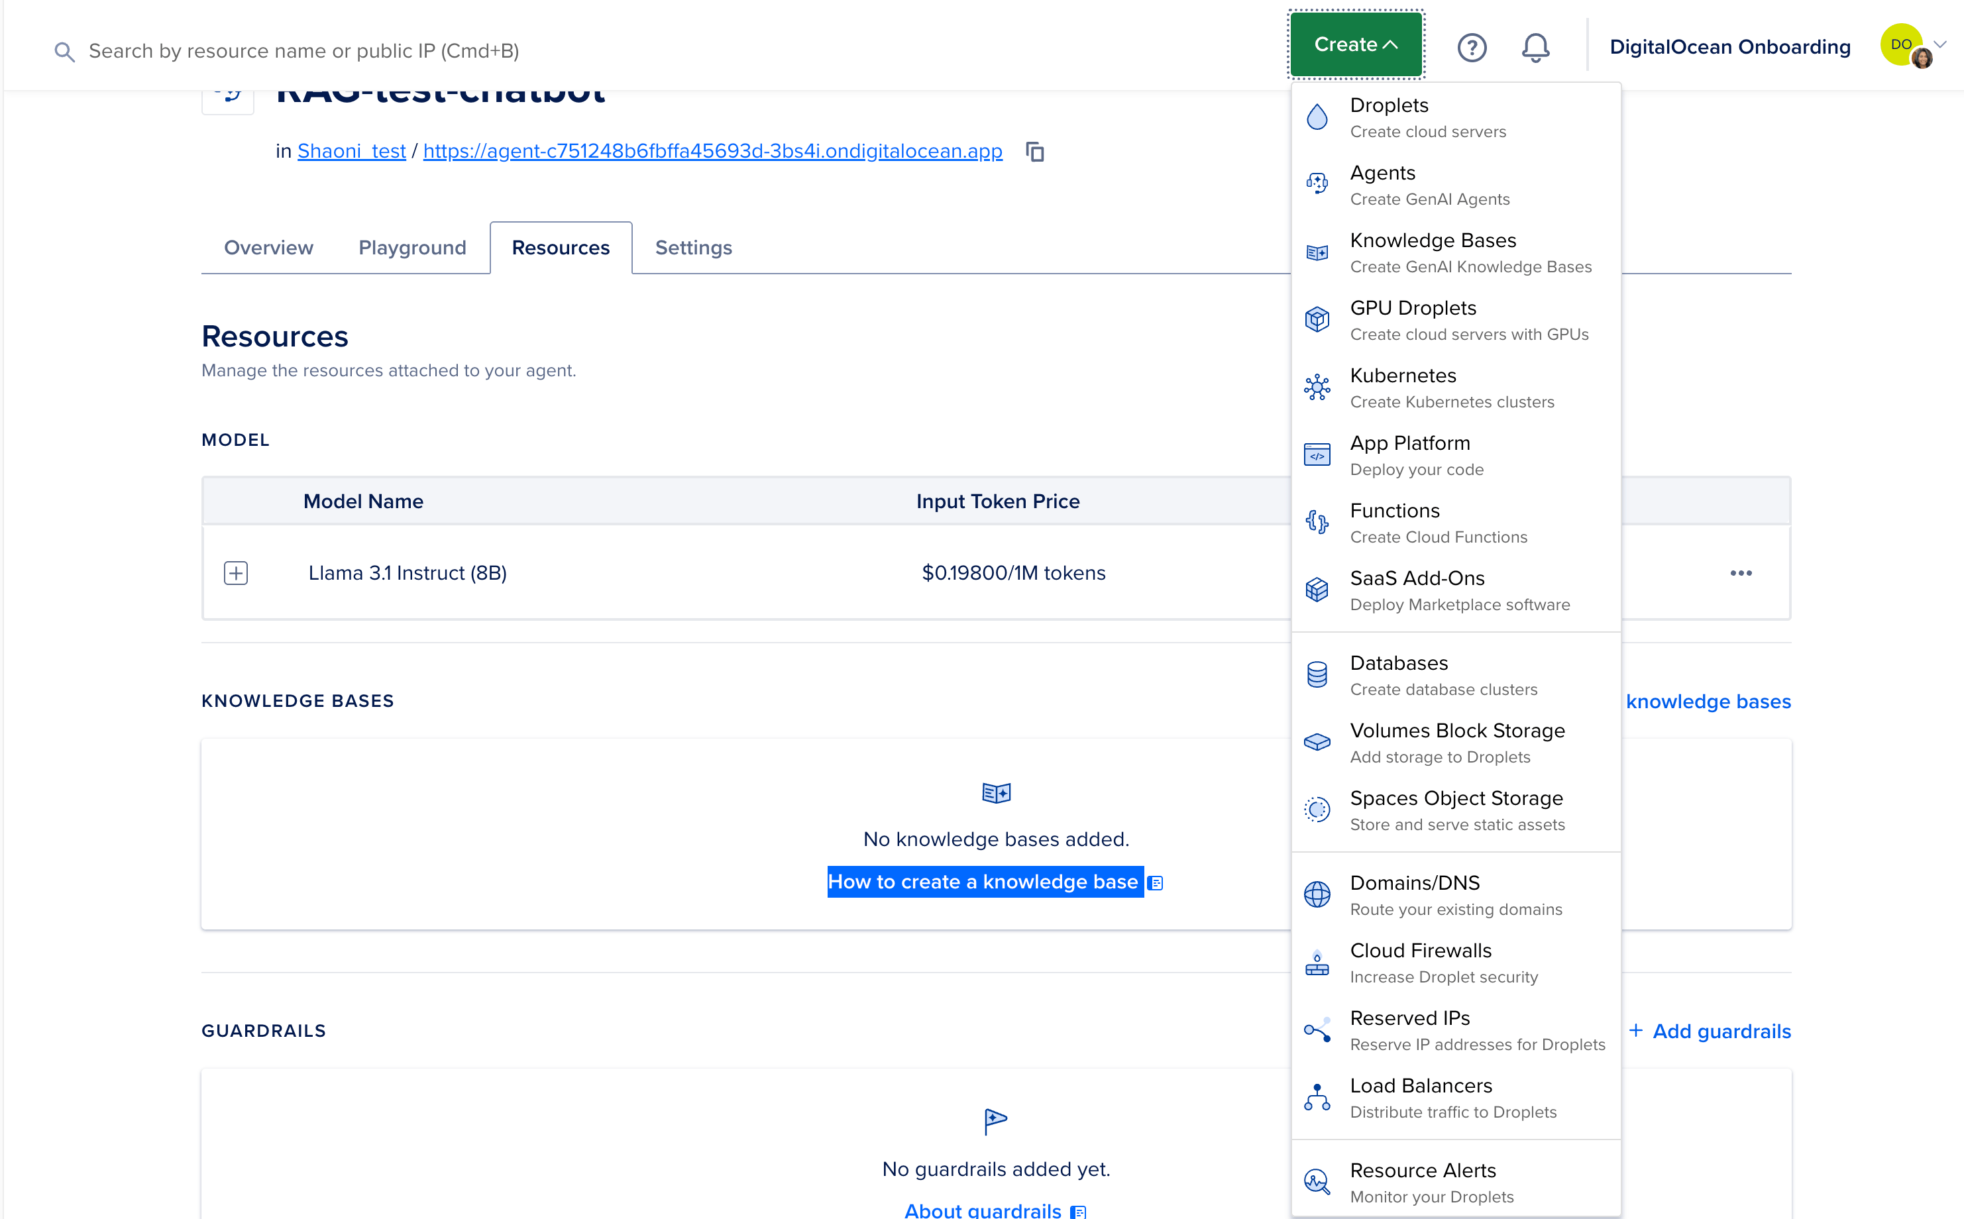Click the Load Balancers icon

coord(1317,1097)
